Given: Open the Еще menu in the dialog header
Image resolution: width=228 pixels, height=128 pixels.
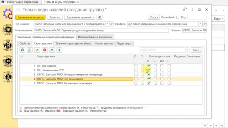Looking at the screenshot, I should (154, 17).
